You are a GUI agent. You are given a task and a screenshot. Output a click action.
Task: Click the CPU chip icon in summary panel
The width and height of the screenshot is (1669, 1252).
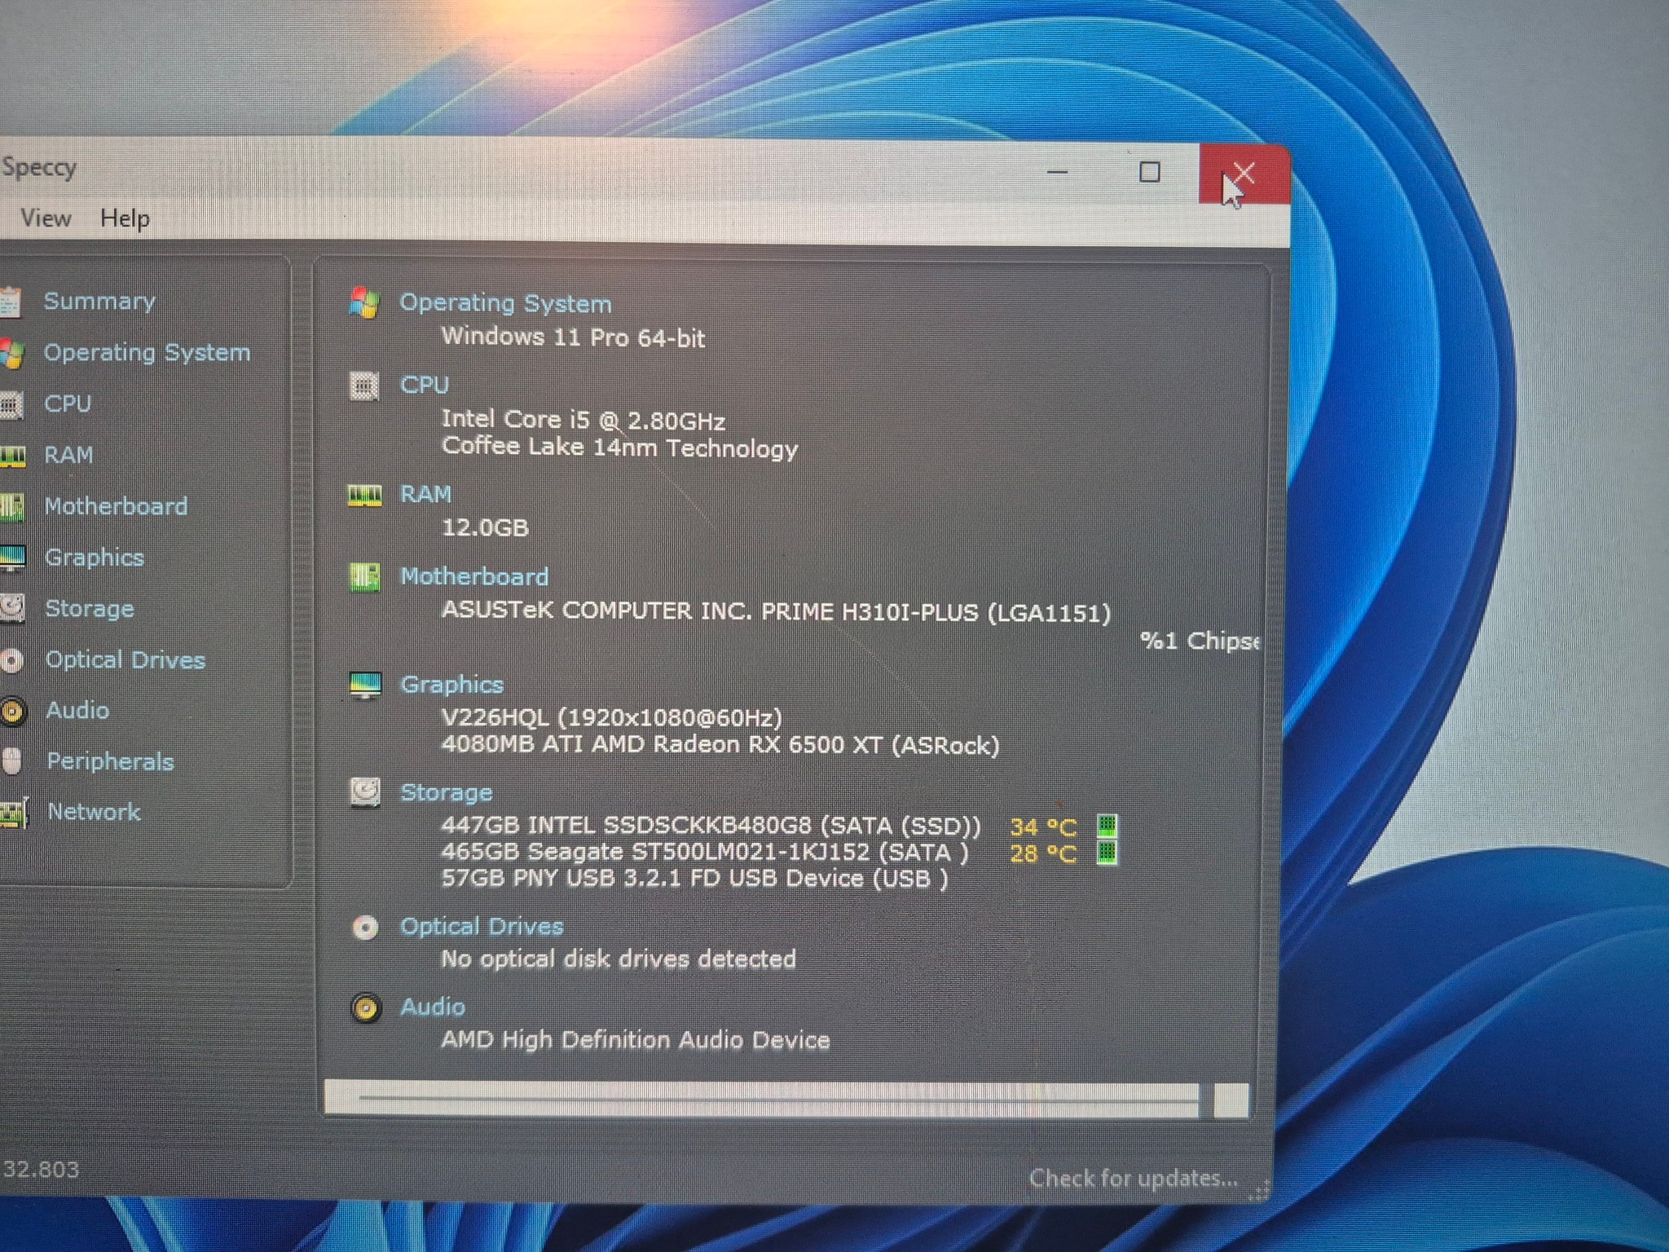[x=364, y=386]
